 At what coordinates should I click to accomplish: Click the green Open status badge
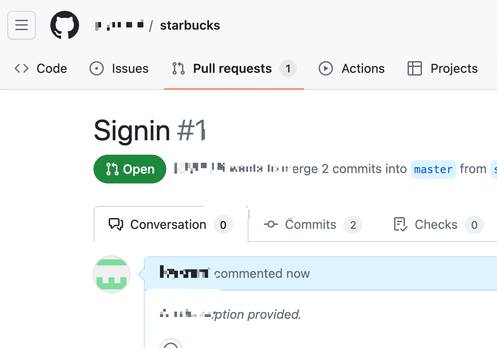130,169
